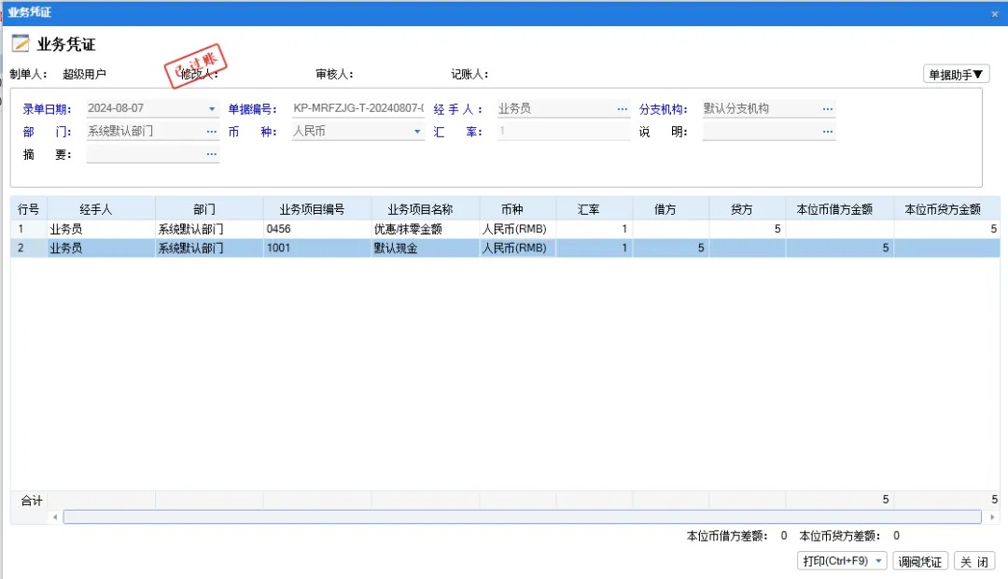Click the horizontal scrollbar's right arrow icon
The width and height of the screenshot is (1008, 579).
(992, 515)
